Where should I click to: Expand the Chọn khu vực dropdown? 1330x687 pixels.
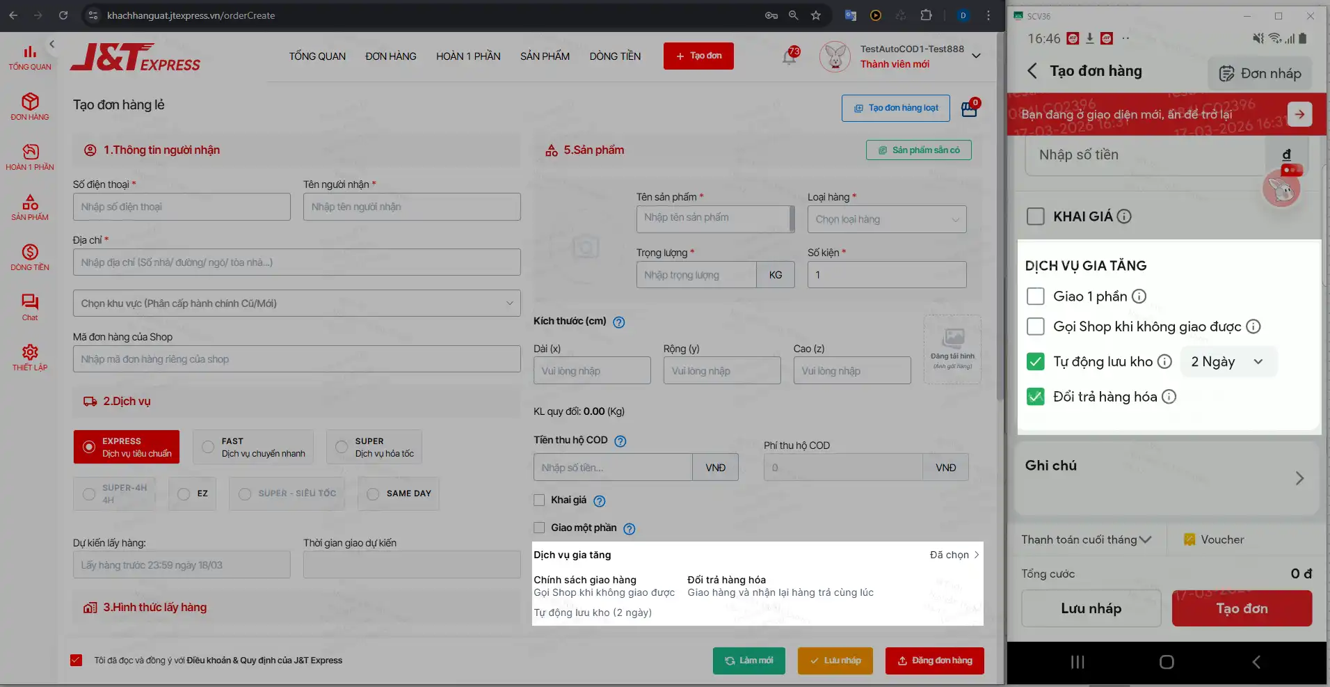point(297,303)
